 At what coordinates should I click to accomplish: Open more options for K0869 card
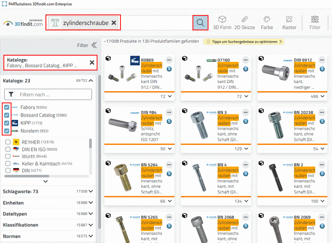[x=169, y=60]
